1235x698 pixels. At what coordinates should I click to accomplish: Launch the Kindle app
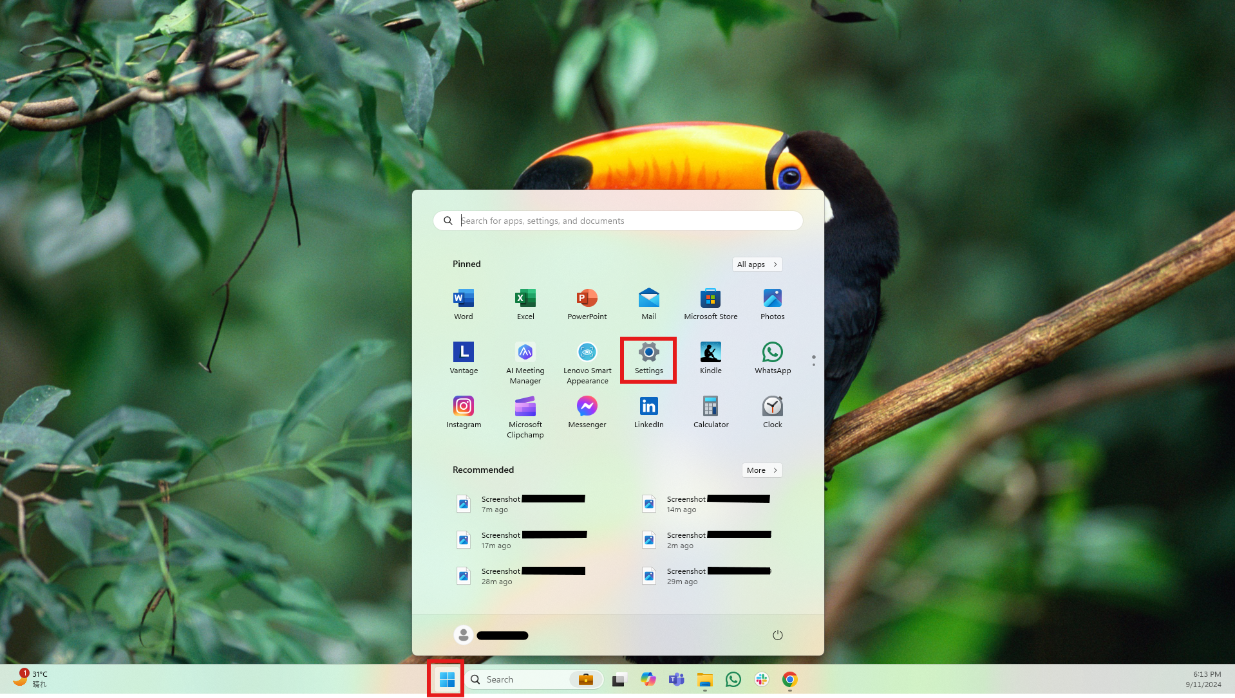pos(710,358)
